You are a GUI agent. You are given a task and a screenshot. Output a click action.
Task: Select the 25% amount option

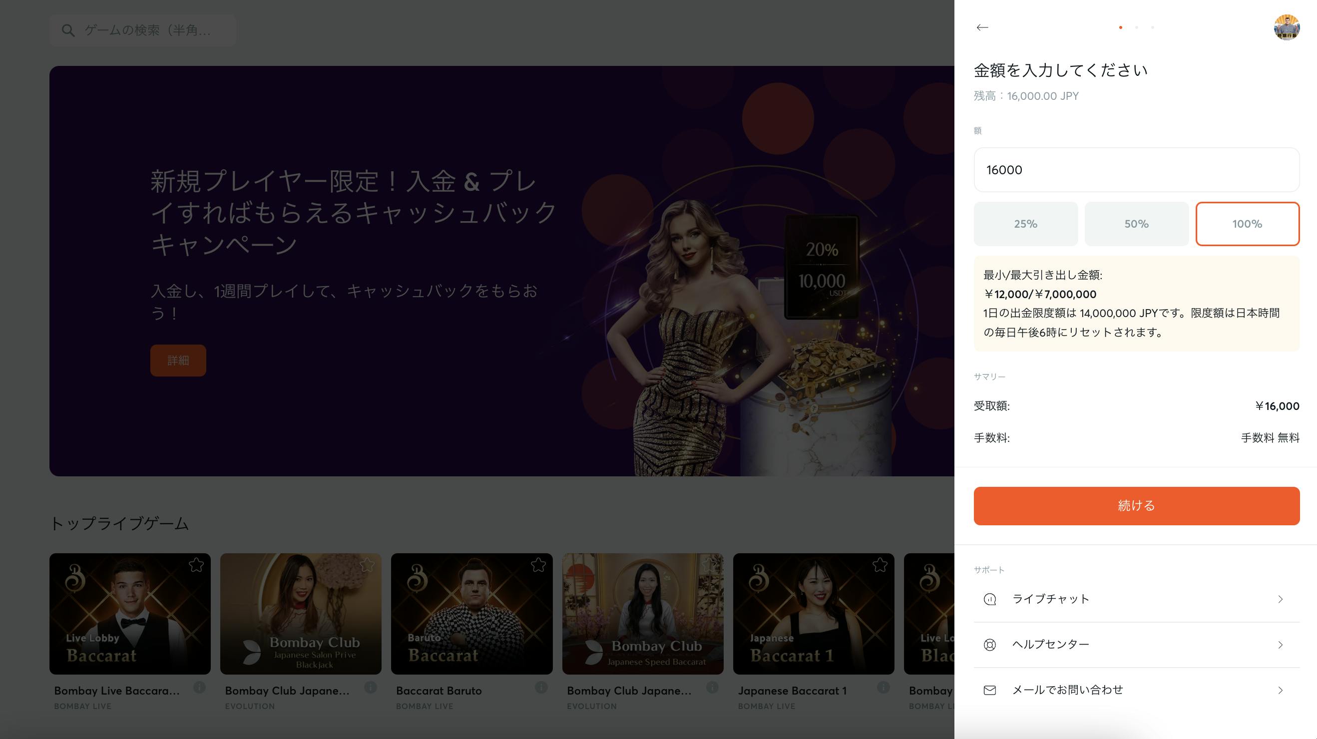[1026, 224]
